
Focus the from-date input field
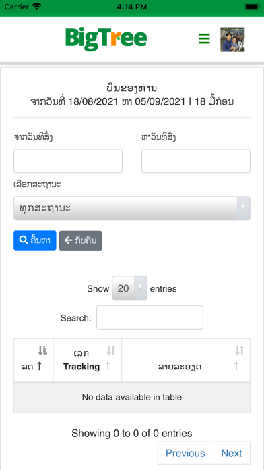[68, 161]
